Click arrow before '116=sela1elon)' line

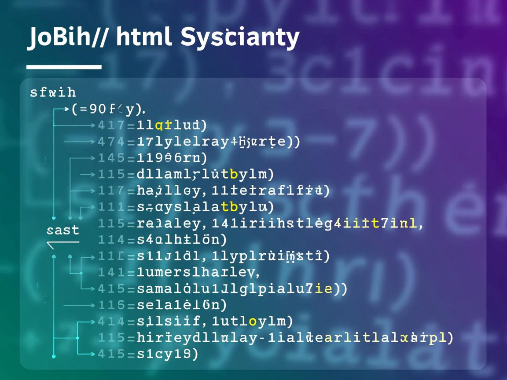pos(79,305)
